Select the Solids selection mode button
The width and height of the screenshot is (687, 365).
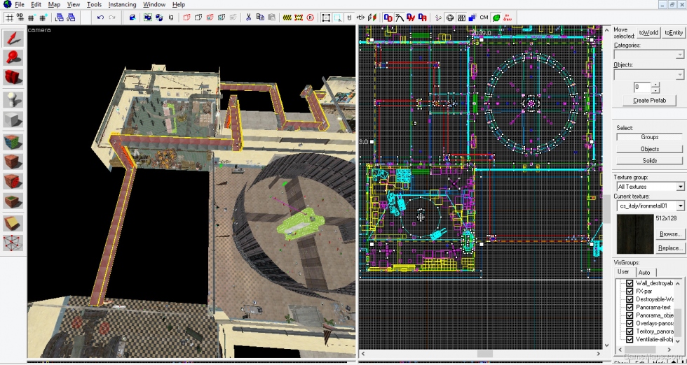click(649, 160)
